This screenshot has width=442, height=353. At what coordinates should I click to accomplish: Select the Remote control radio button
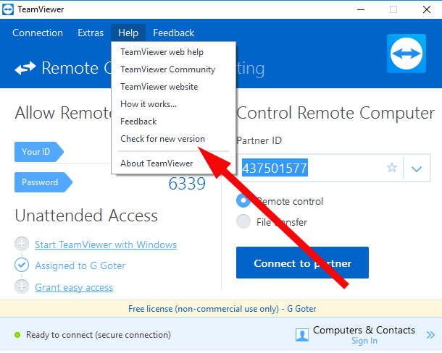(243, 200)
